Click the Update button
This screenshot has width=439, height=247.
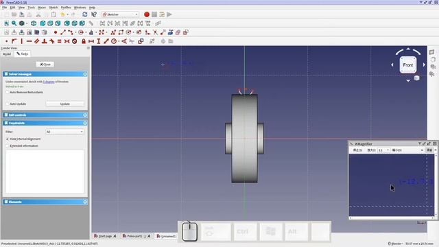[65, 104]
